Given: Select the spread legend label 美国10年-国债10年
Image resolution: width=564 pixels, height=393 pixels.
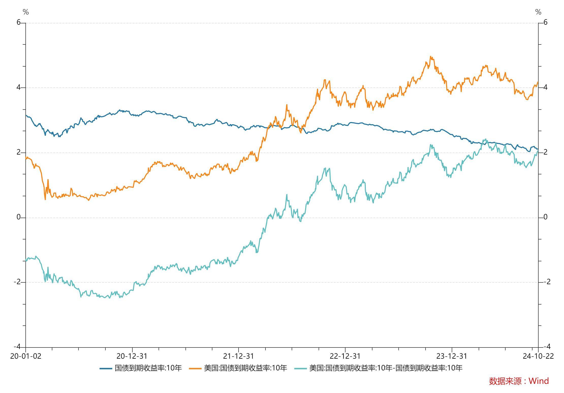Looking at the screenshot, I should tap(386, 368).
